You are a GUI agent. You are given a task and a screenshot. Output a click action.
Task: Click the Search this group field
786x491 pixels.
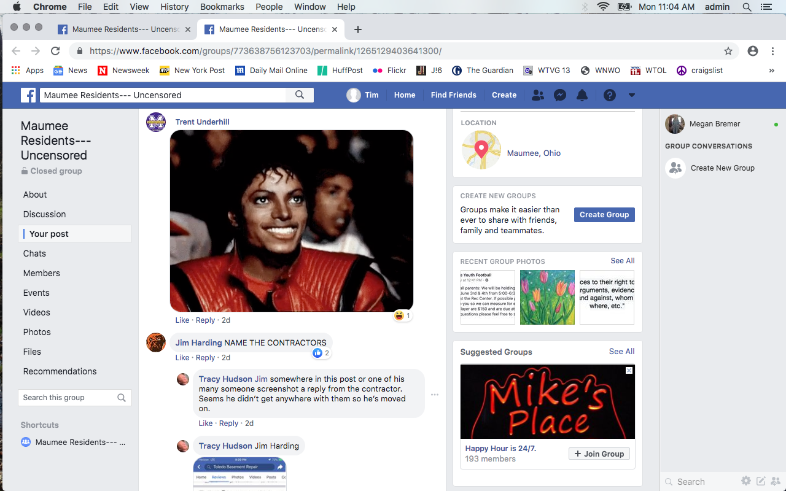(x=68, y=398)
